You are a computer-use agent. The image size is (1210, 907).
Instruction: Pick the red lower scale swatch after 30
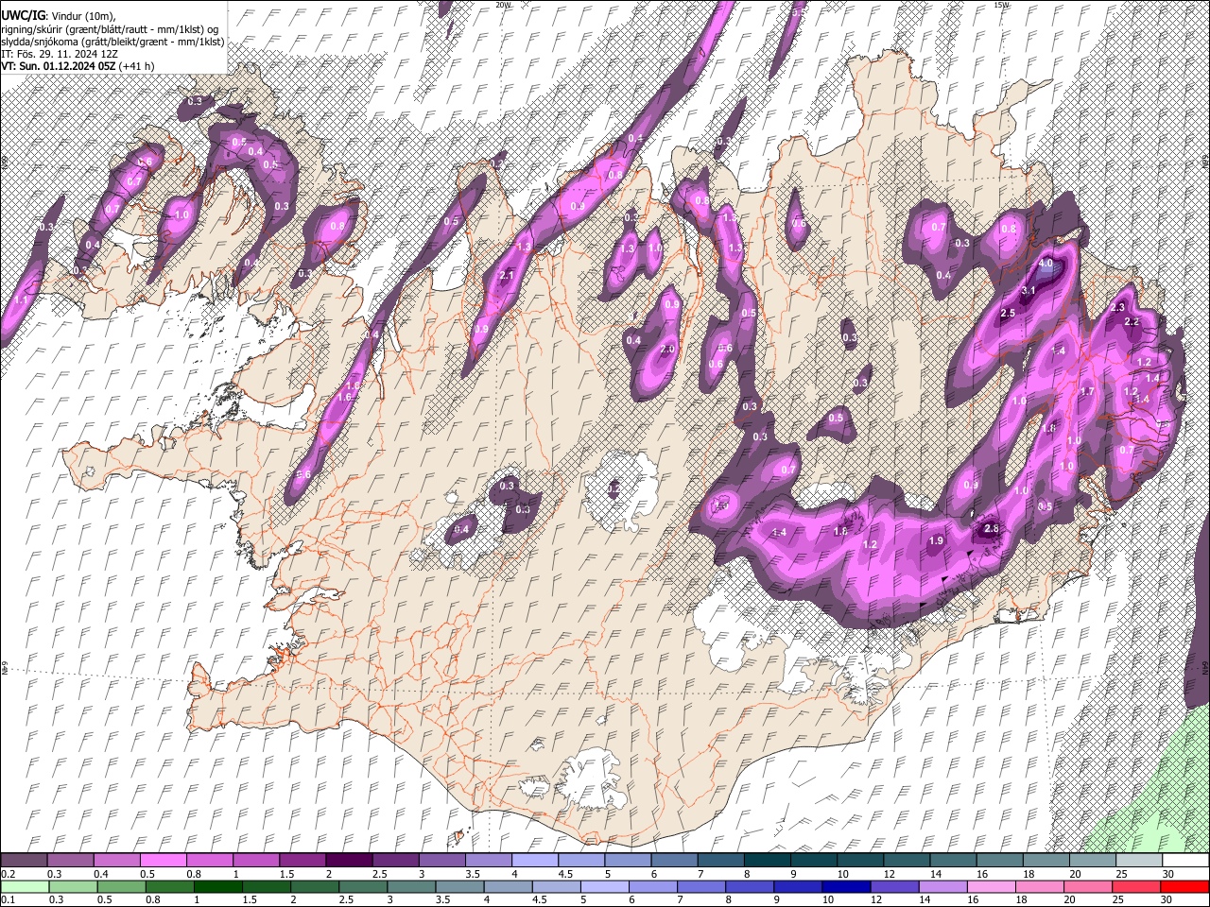coord(1184,887)
